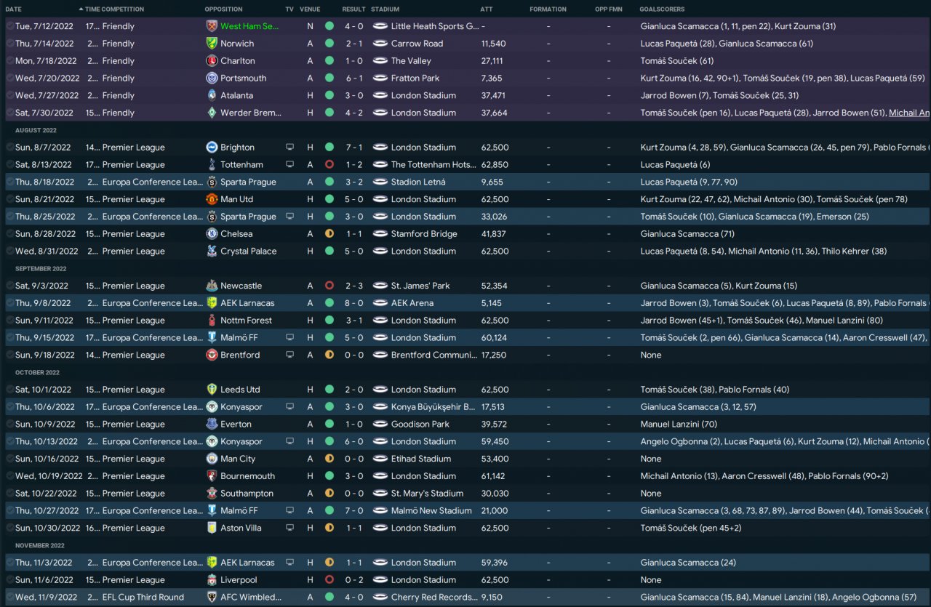Click the Malmö New Stadium name
This screenshot has width=931, height=607.
click(431, 511)
